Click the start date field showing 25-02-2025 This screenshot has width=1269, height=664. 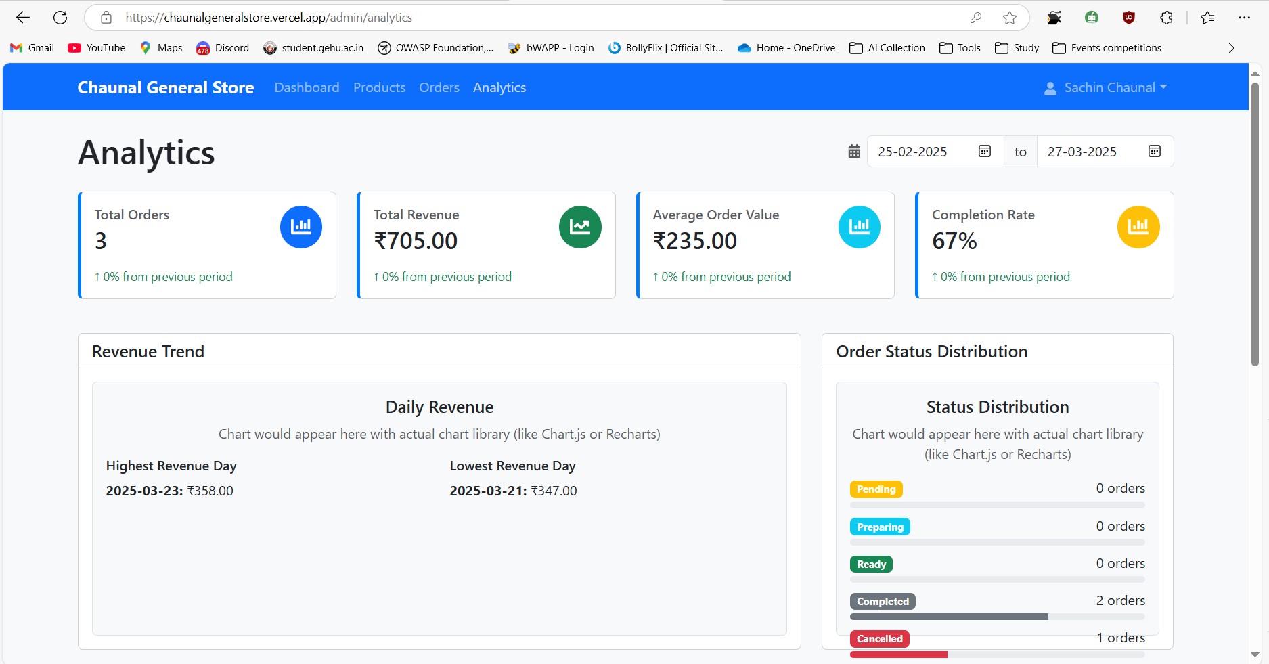(912, 152)
